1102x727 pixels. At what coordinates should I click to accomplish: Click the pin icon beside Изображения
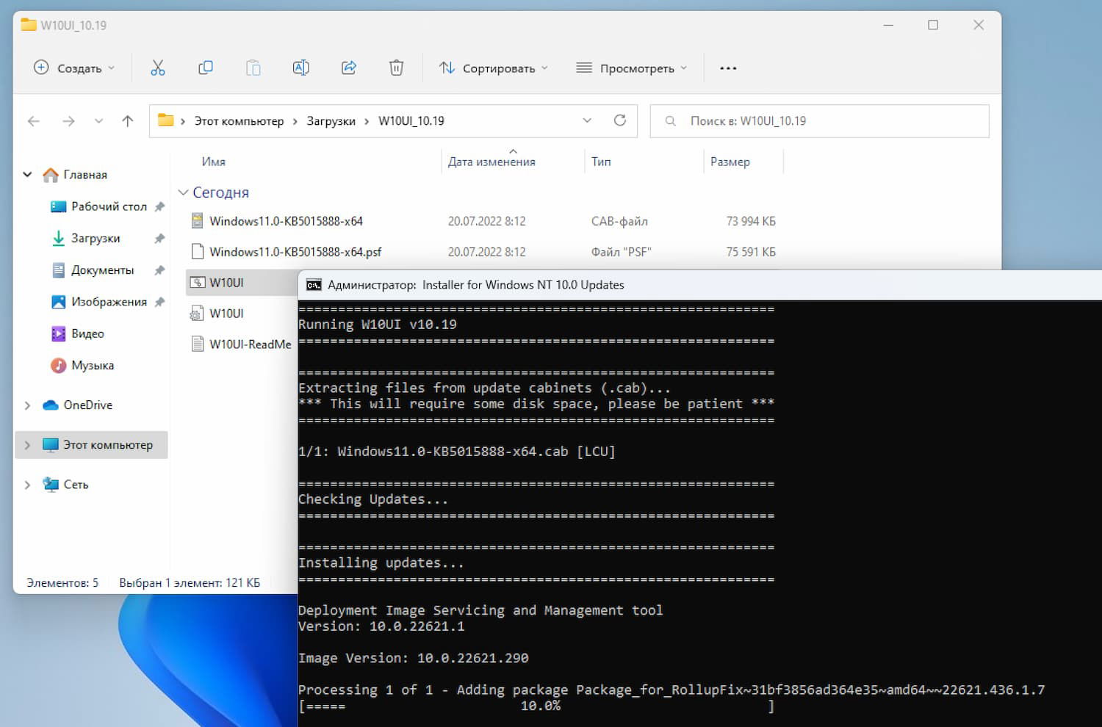tap(159, 302)
